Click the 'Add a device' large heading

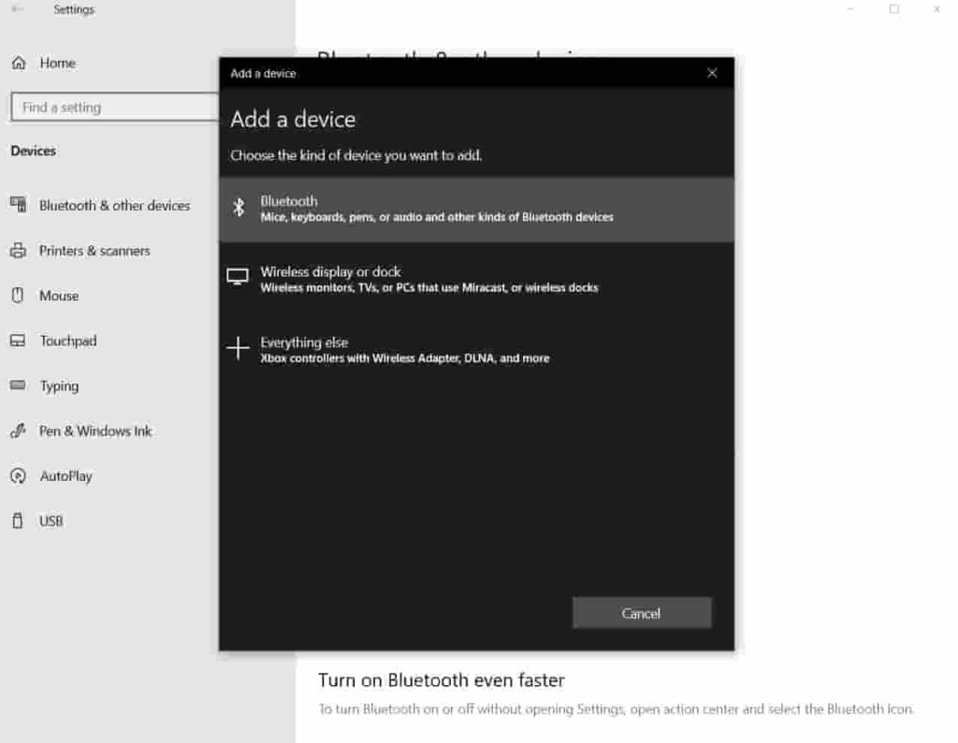coord(293,119)
